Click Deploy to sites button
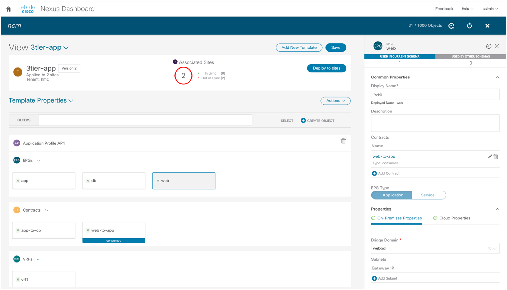Screen dimensions: 507x290 pyautogui.click(x=327, y=68)
